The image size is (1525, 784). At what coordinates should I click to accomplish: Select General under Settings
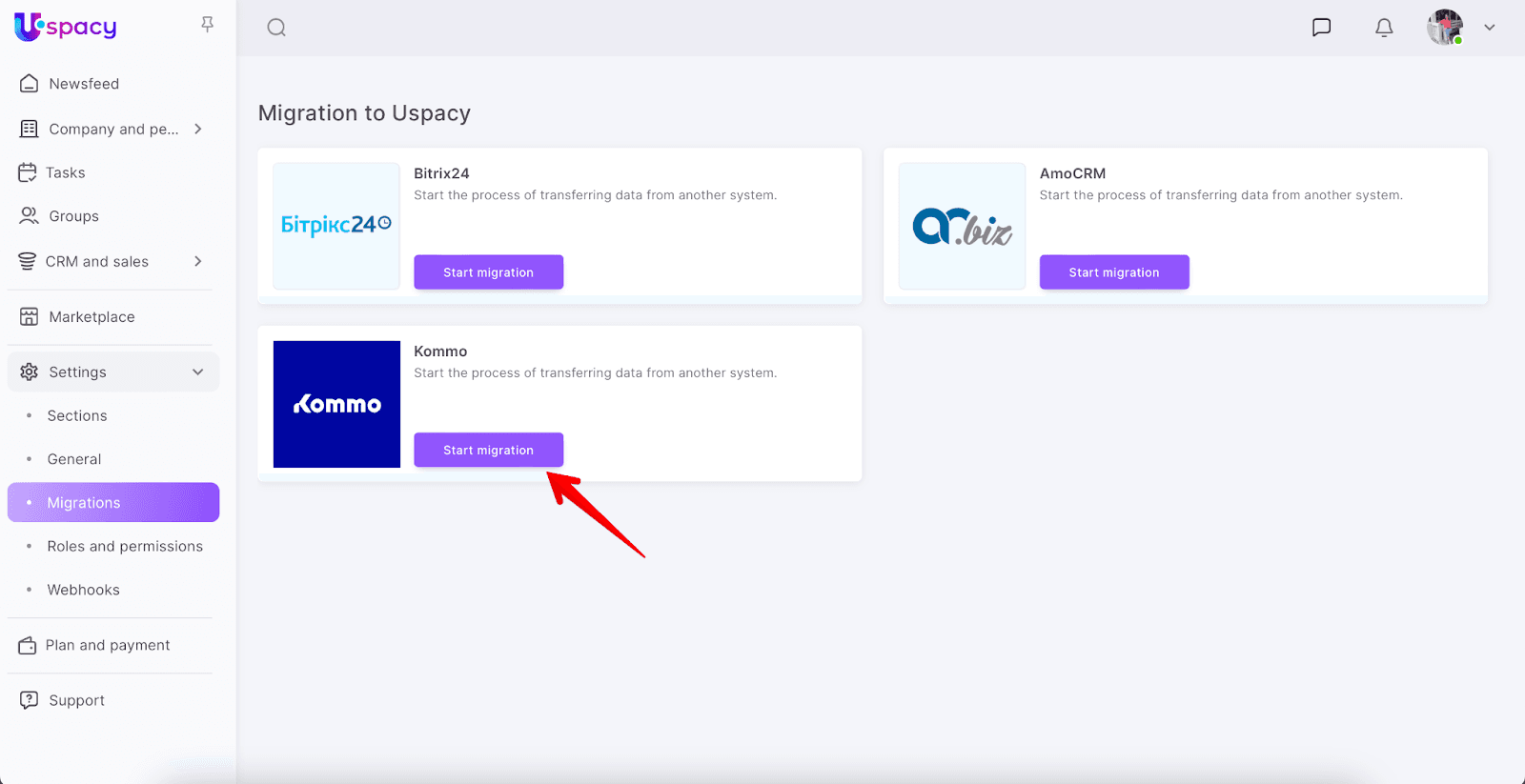click(x=74, y=459)
